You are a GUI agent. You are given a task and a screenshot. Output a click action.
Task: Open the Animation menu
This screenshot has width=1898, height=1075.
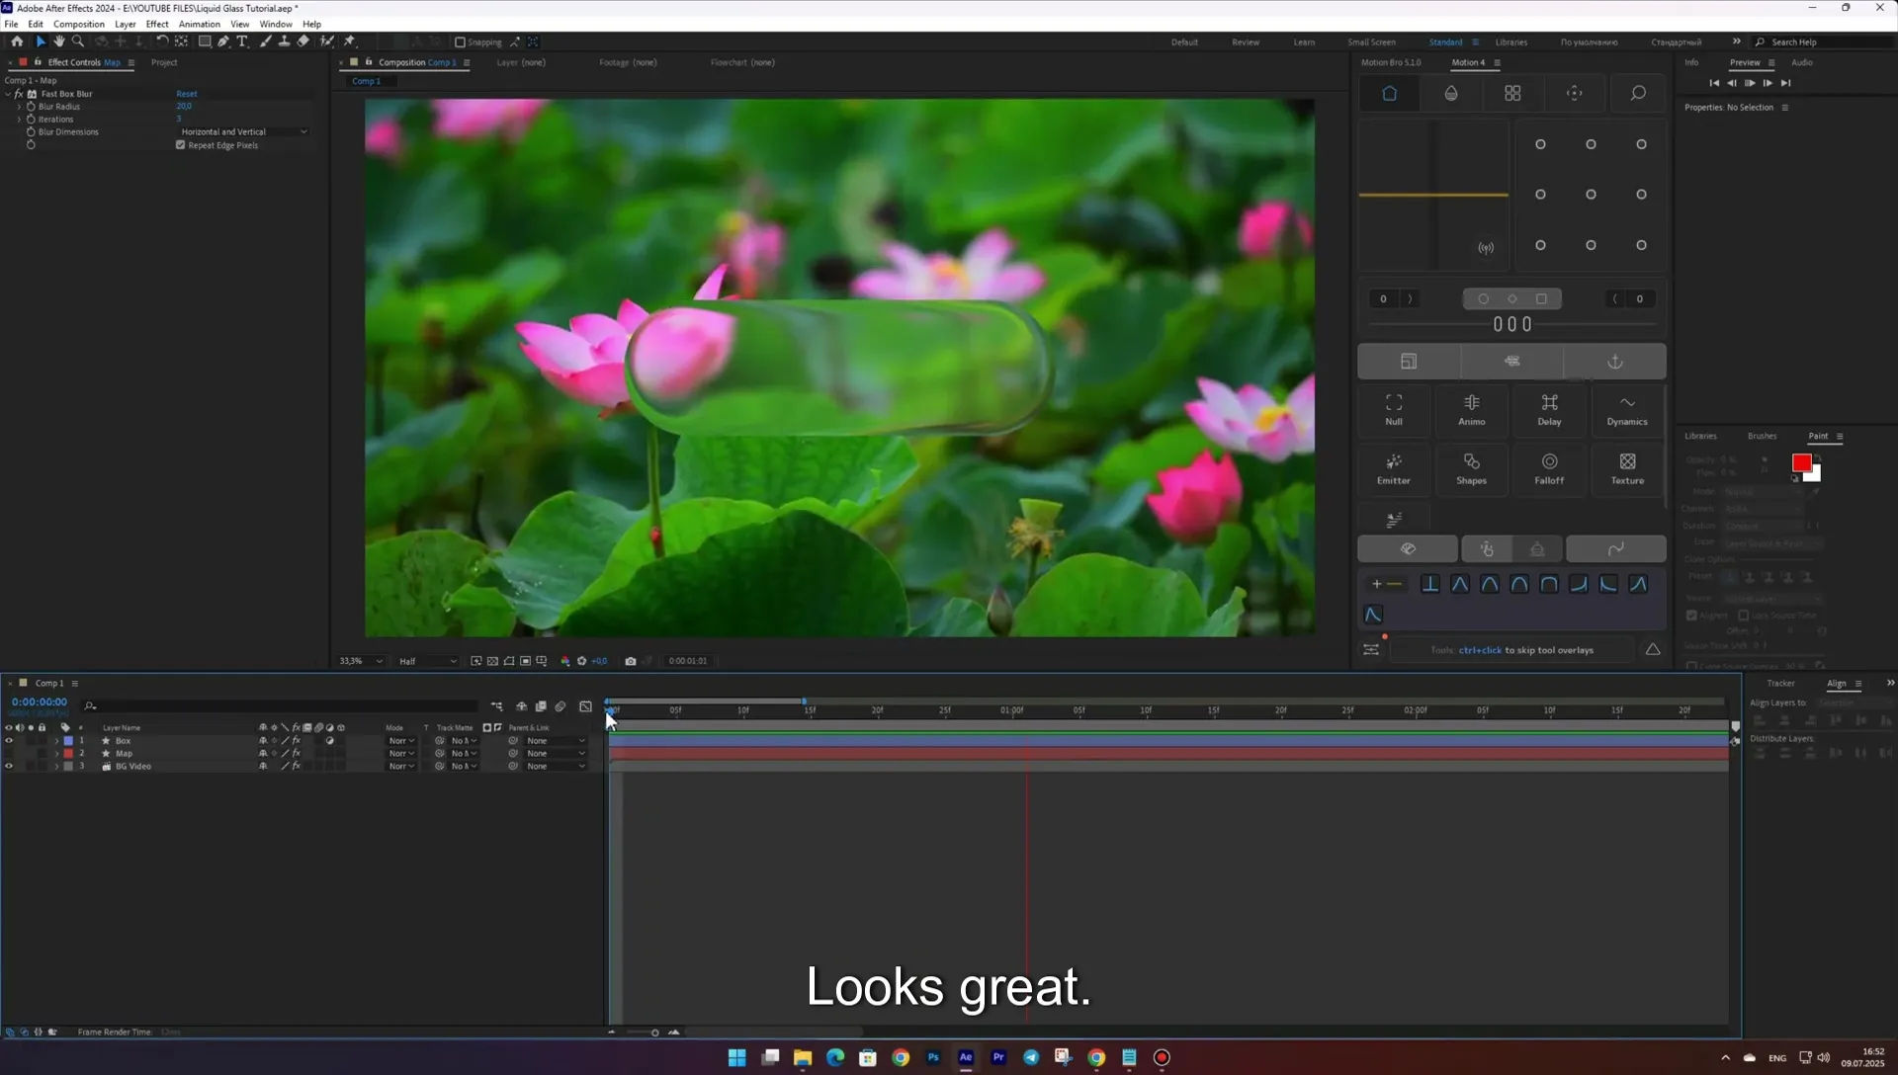point(199,24)
